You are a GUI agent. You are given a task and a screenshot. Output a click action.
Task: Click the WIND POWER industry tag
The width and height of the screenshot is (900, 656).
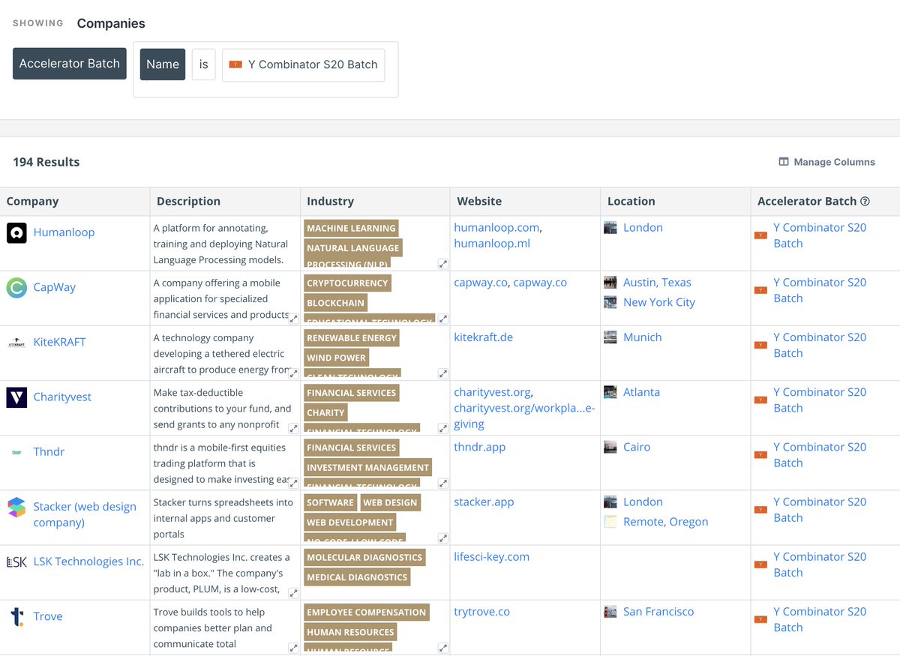(x=336, y=358)
